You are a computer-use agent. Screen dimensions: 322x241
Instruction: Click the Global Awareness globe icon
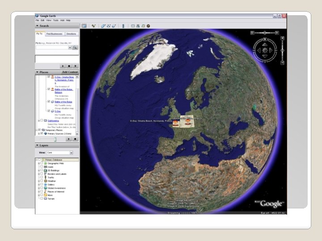pyautogui.click(x=45, y=188)
